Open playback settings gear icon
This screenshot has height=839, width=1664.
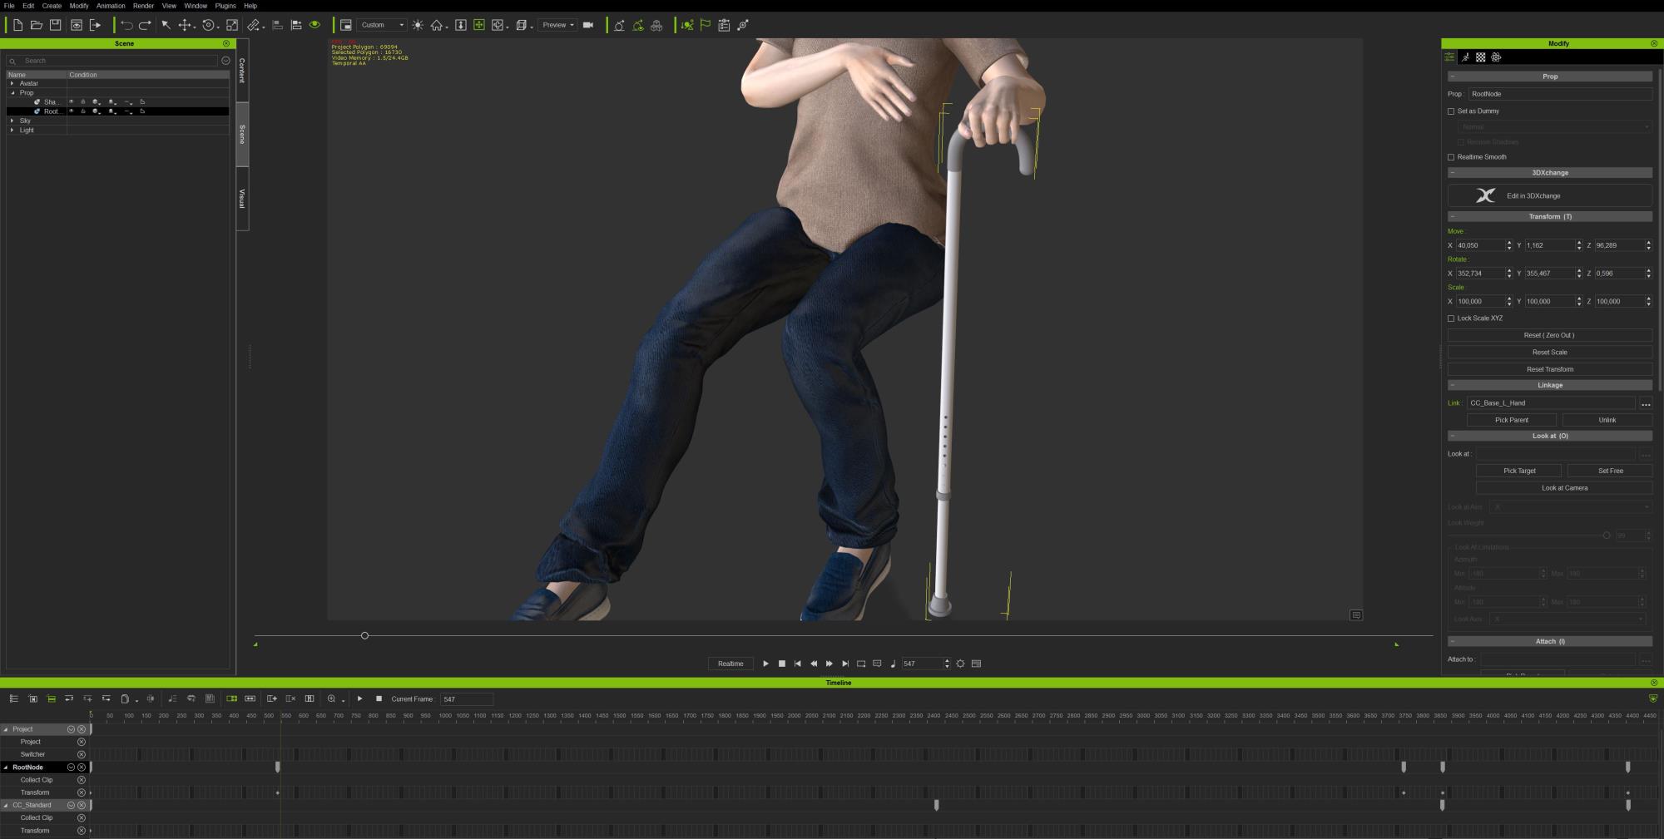tap(960, 664)
